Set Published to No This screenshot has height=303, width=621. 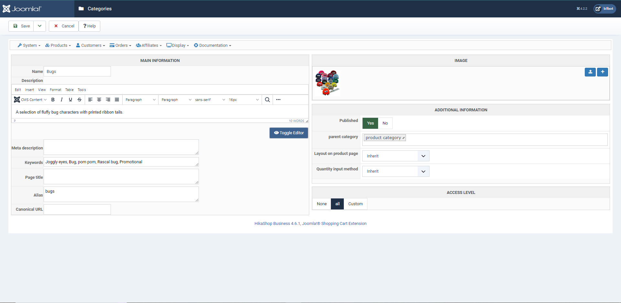(x=385, y=123)
